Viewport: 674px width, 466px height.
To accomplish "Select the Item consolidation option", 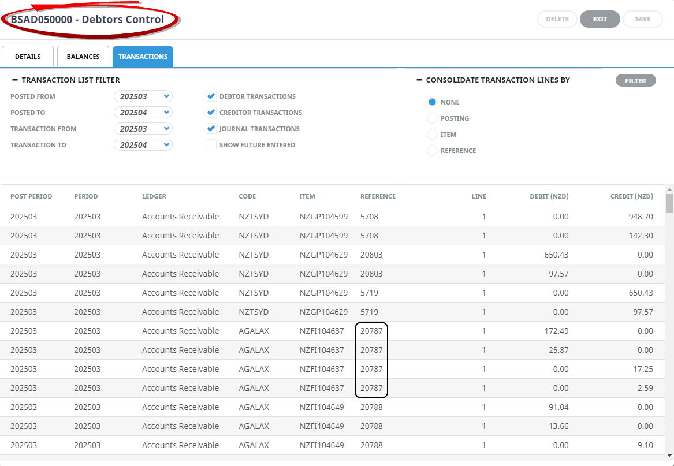I will pos(432,134).
